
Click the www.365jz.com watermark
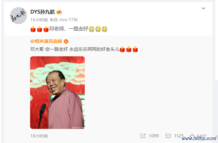199,138
